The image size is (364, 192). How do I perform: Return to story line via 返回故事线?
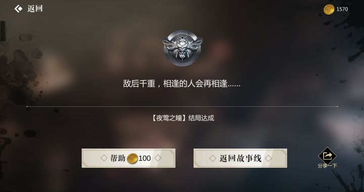[240, 158]
